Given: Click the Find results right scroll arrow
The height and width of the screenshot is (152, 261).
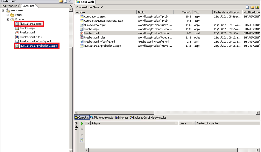Looking at the screenshot, I should coord(258,150).
